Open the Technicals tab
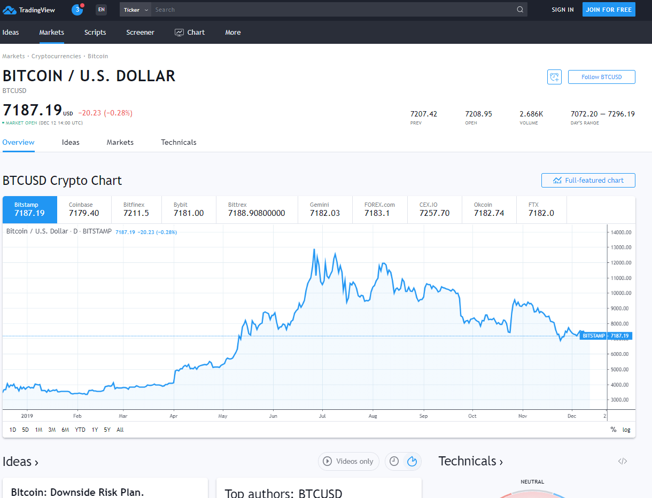Screen dimensions: 652x498 [x=178, y=142]
